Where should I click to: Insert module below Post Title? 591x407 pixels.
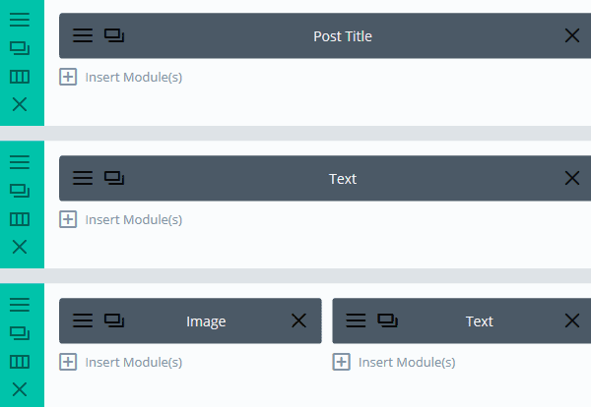pos(120,77)
